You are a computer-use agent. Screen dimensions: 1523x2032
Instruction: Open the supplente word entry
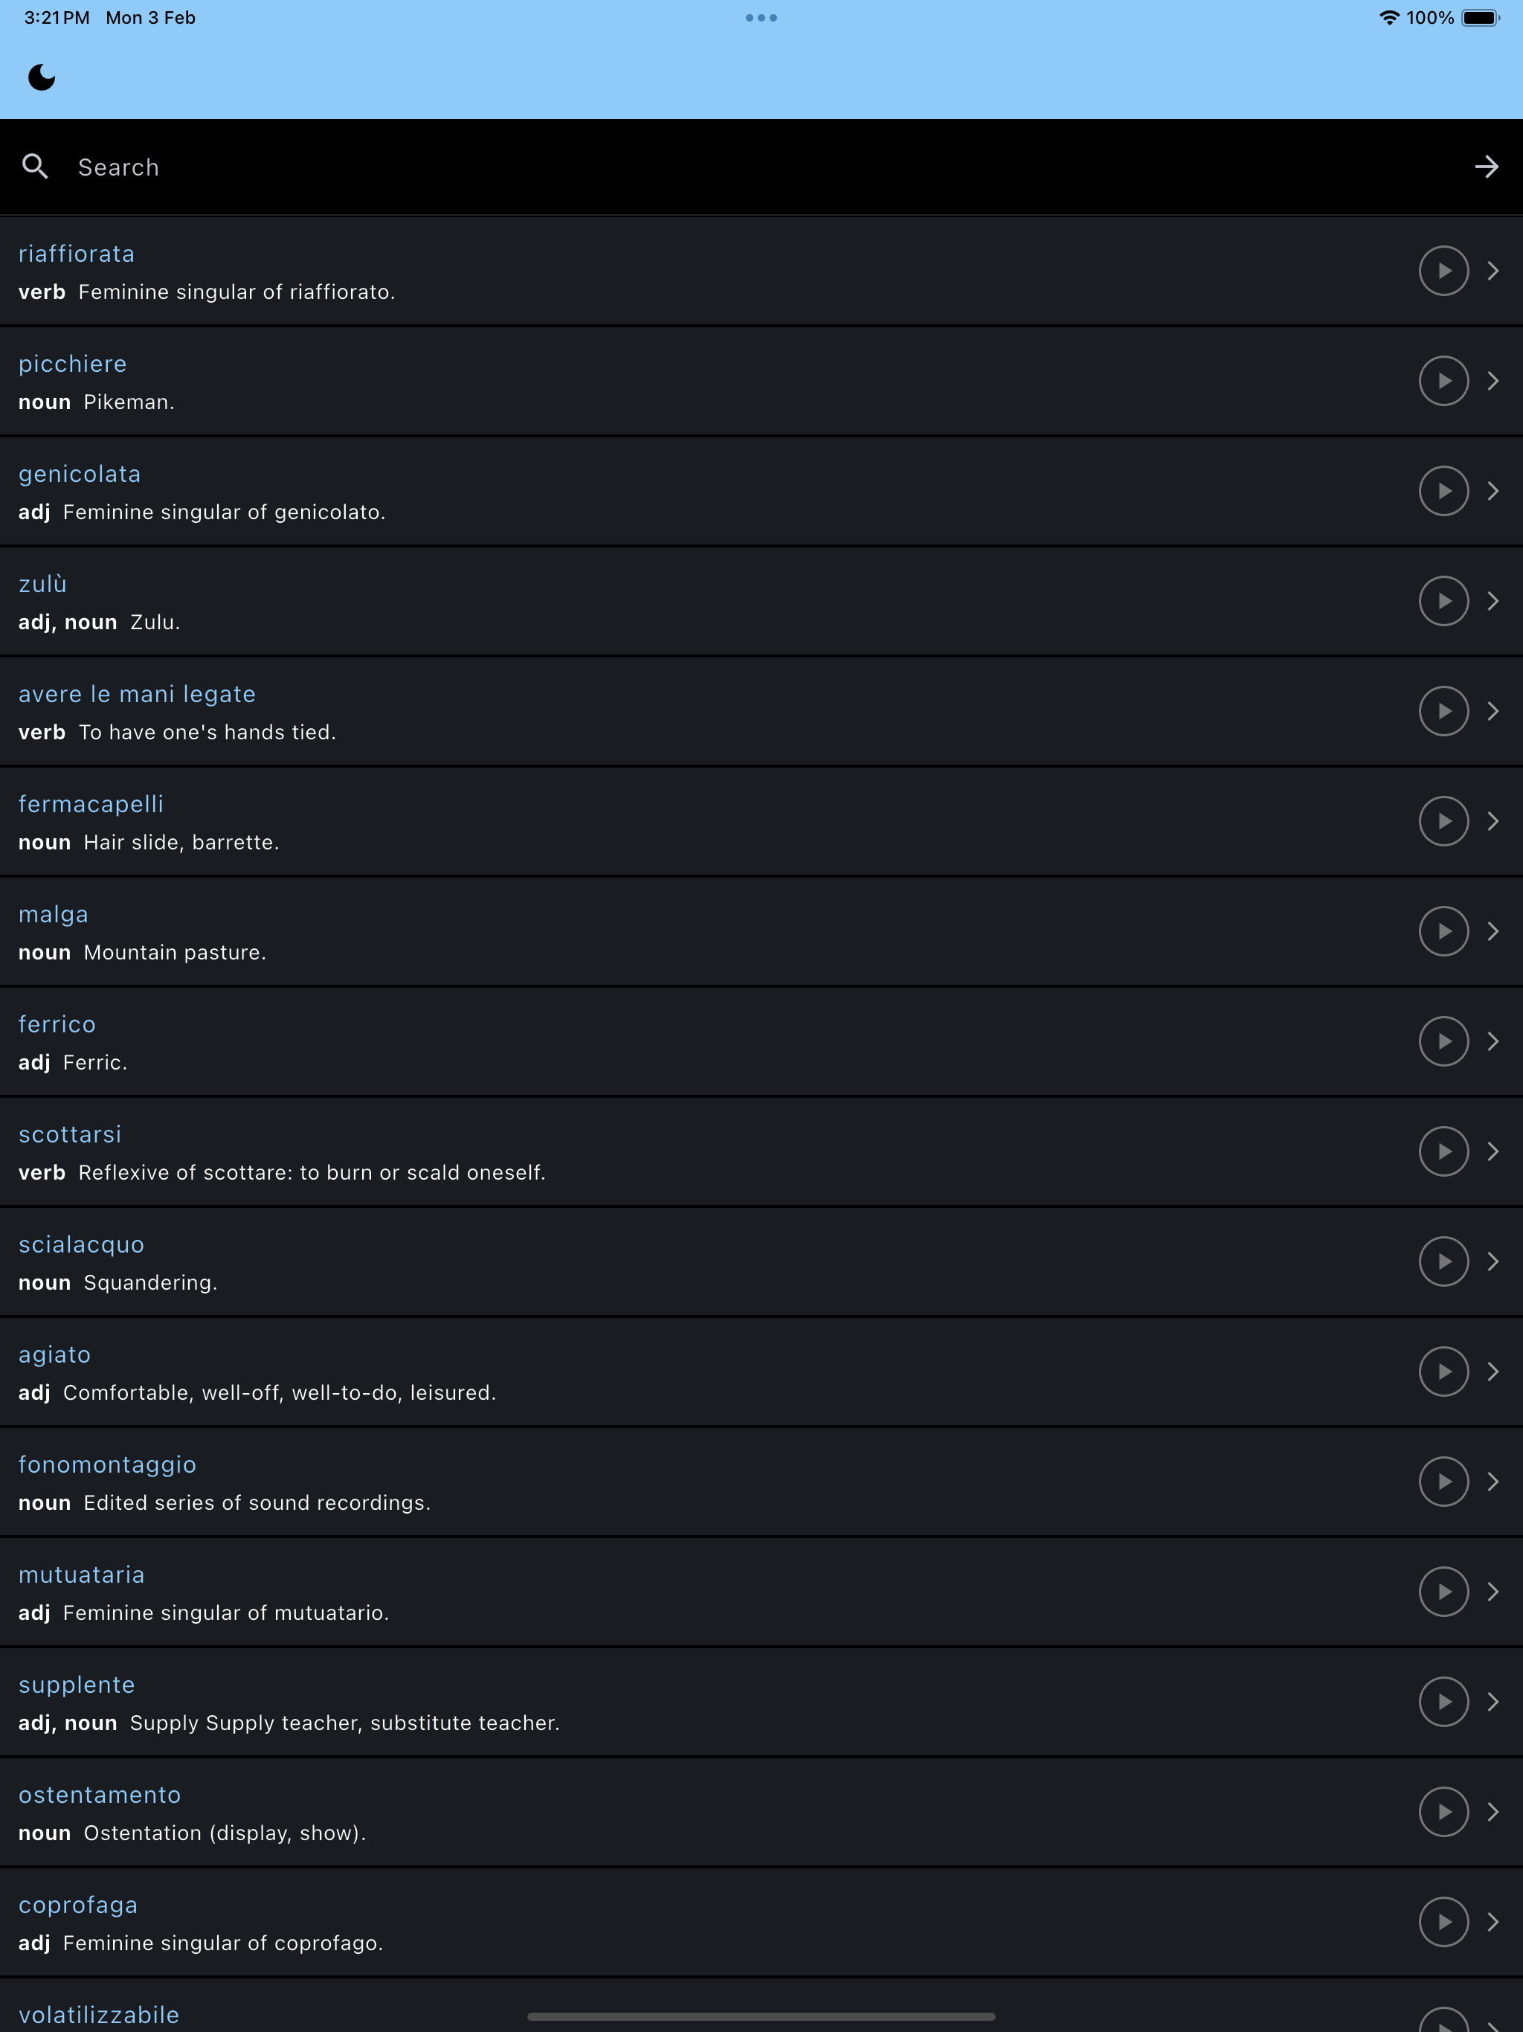[x=761, y=1703]
